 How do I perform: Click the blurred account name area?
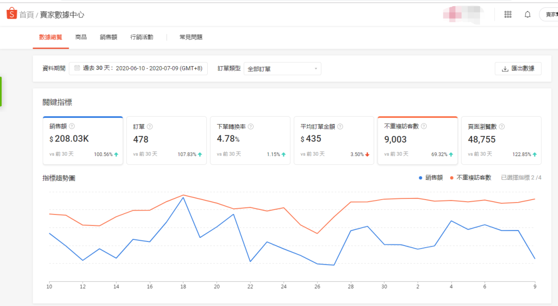(x=463, y=14)
